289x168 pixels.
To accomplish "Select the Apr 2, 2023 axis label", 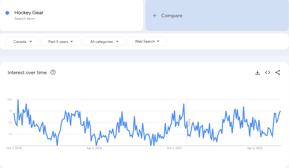I will coord(255,148).
